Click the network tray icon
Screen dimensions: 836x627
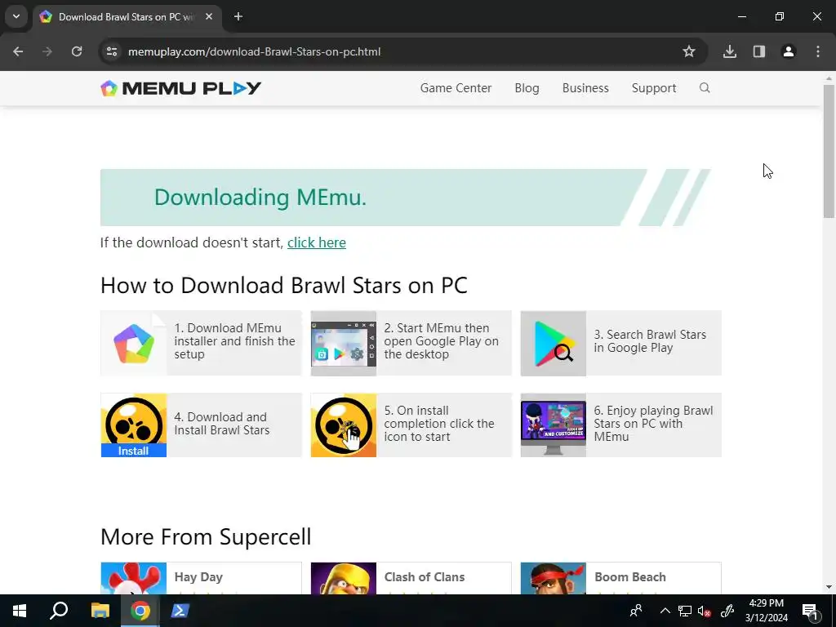[685, 611]
